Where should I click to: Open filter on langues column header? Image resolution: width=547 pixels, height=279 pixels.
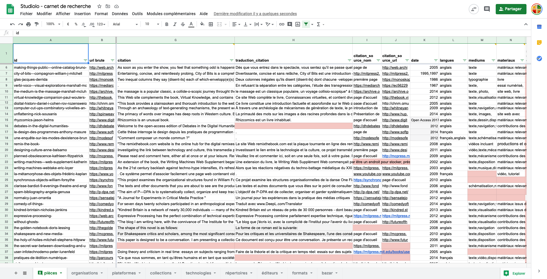click(465, 60)
